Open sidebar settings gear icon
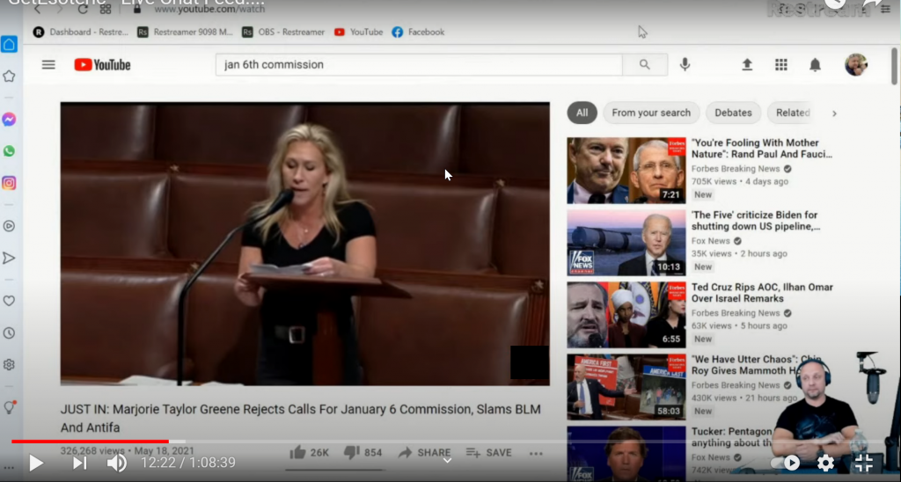This screenshot has width=901, height=482. point(9,365)
